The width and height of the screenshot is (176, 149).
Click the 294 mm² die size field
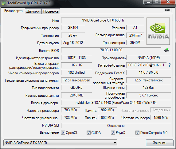point(135,35)
